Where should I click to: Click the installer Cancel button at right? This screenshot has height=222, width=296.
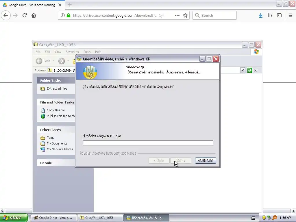(206, 161)
